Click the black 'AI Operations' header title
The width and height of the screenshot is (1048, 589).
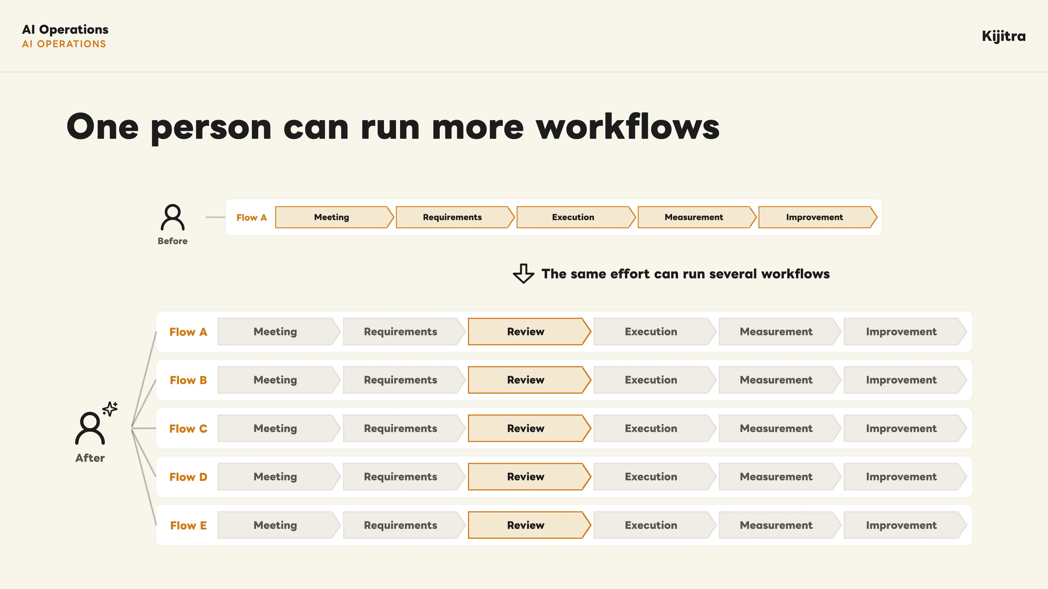tap(65, 30)
